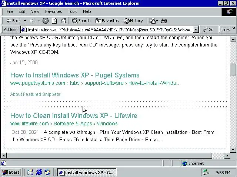Expand the Address bar dropdown list
The image size is (237, 177).
tap(196, 29)
